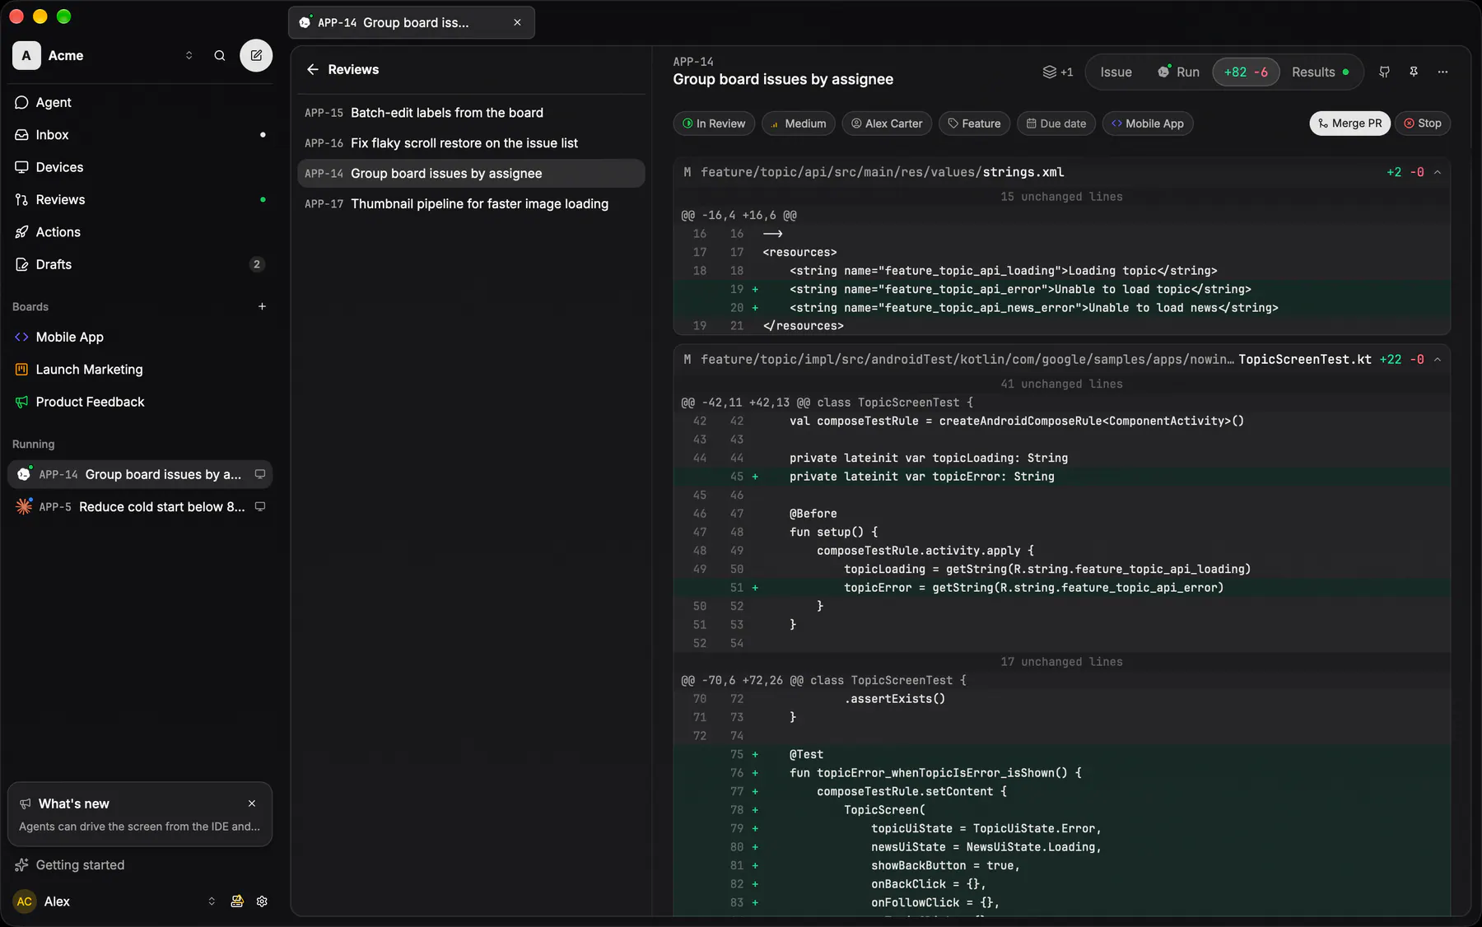Open the Inbox in the sidebar
Viewport: 1482px width, 927px height.
(140, 135)
